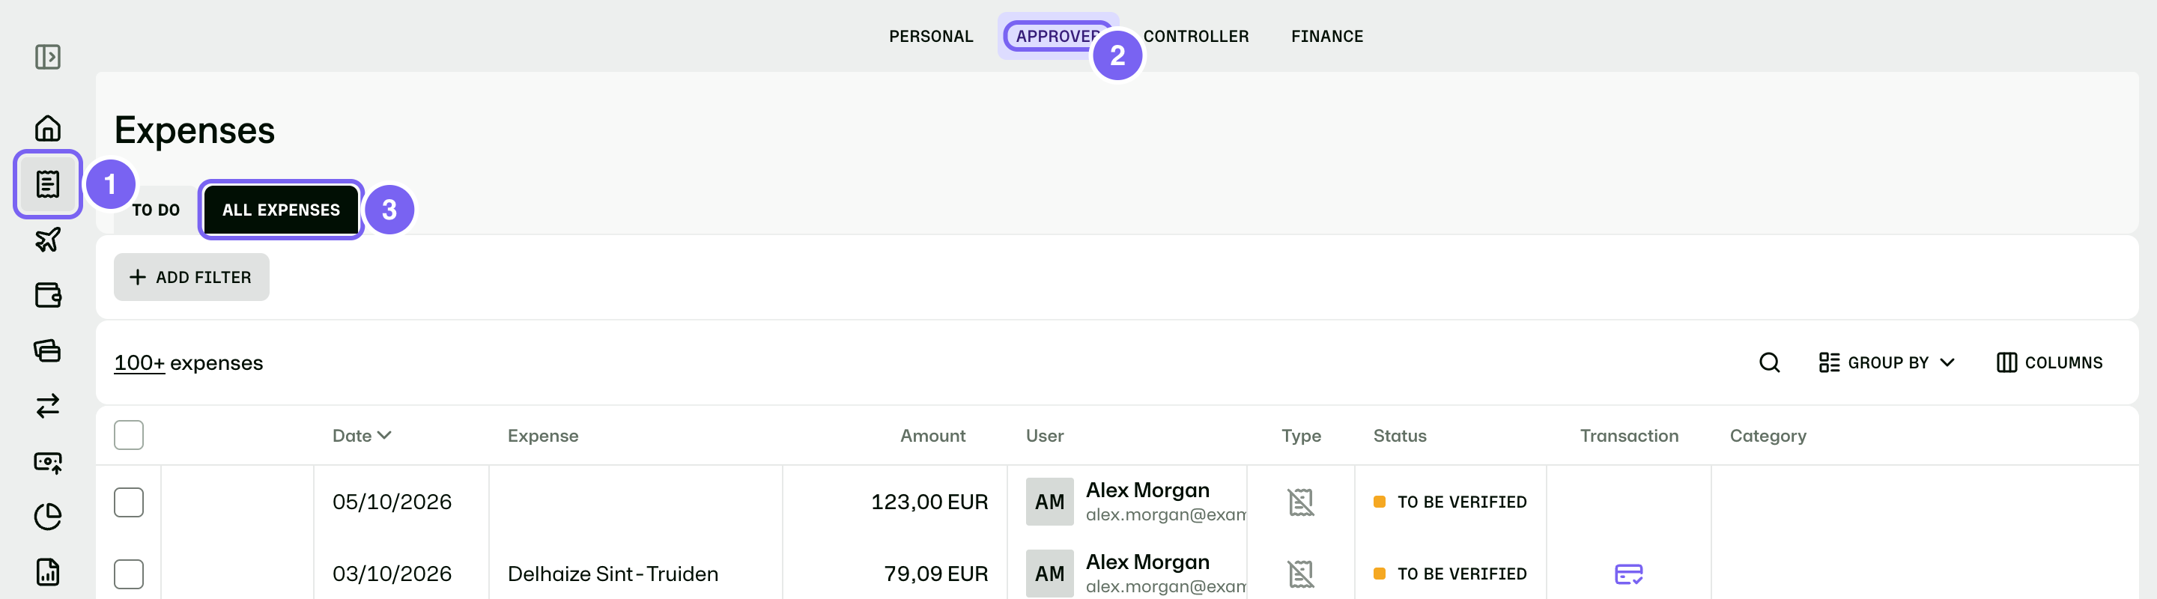Open the Cards icon in sidebar
The height and width of the screenshot is (599, 2157).
click(48, 350)
